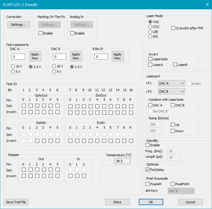This screenshot has width=212, height=209.
Task: Open LP2 DAC B dropdown
Action: pyautogui.click(x=171, y=91)
